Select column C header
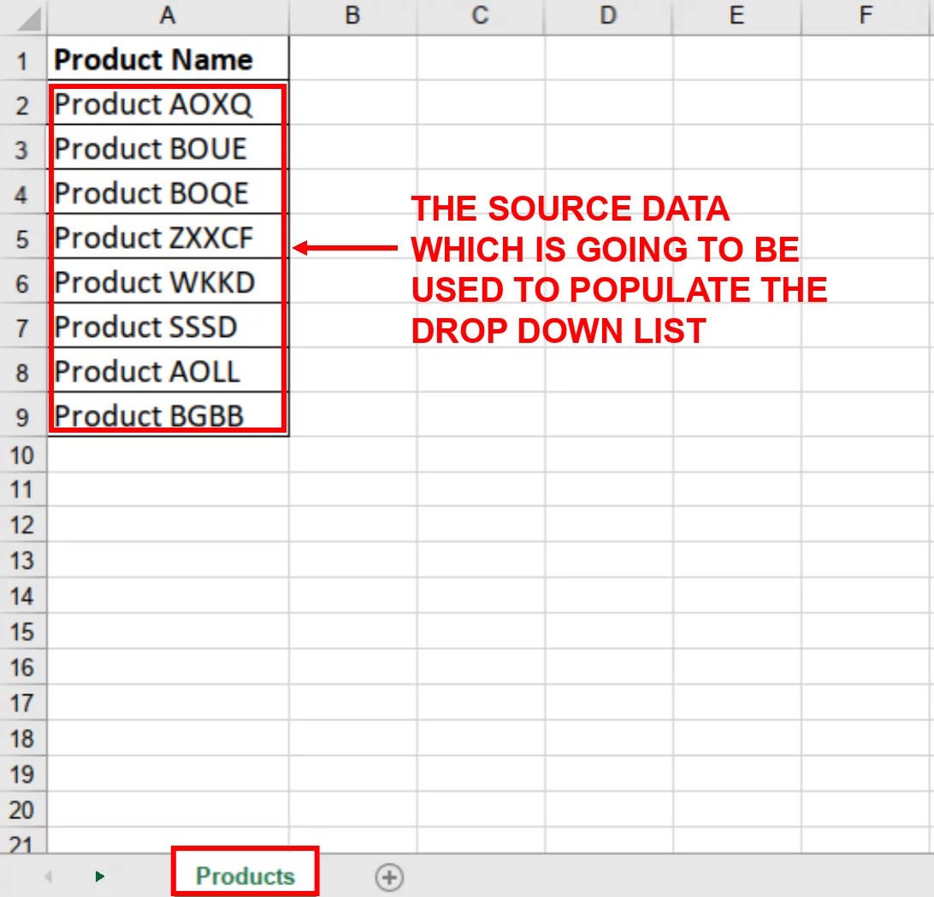 point(481,15)
